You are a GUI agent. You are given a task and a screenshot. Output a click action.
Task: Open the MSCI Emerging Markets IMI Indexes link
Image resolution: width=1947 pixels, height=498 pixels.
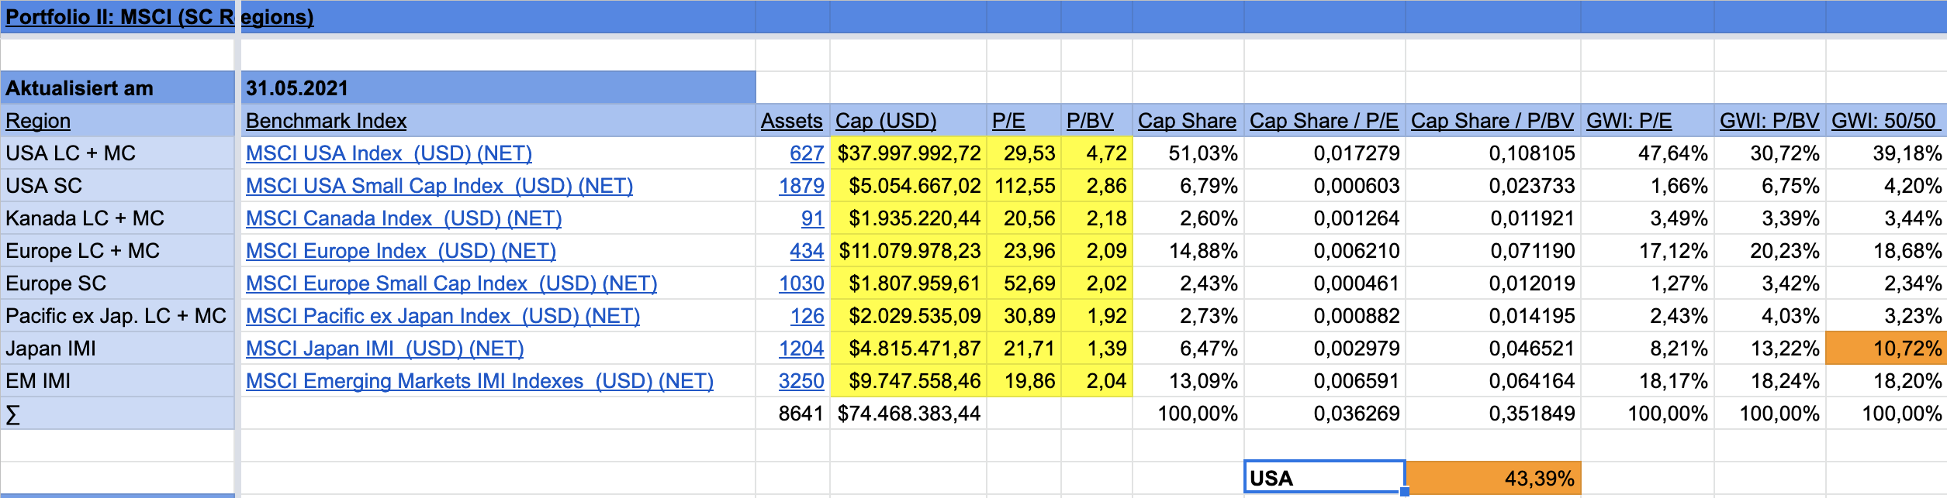coord(479,381)
